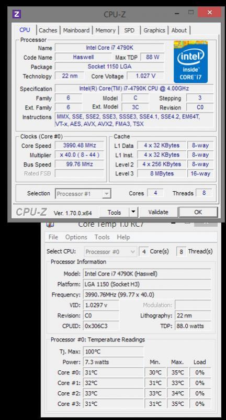Viewport: 226px width, 420px height.
Task: Click the Name field Intel Core i7 4790K
Action: 109,48
